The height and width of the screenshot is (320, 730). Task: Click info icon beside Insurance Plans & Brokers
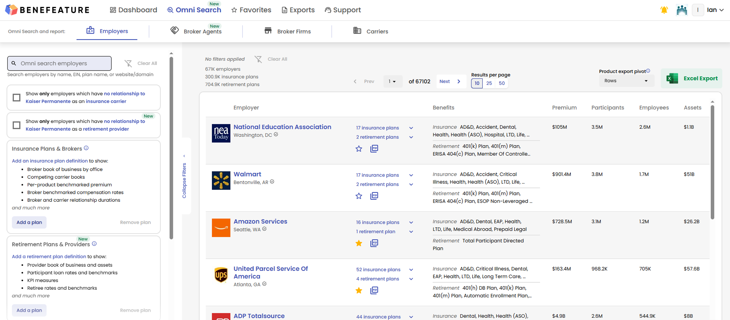click(x=86, y=148)
